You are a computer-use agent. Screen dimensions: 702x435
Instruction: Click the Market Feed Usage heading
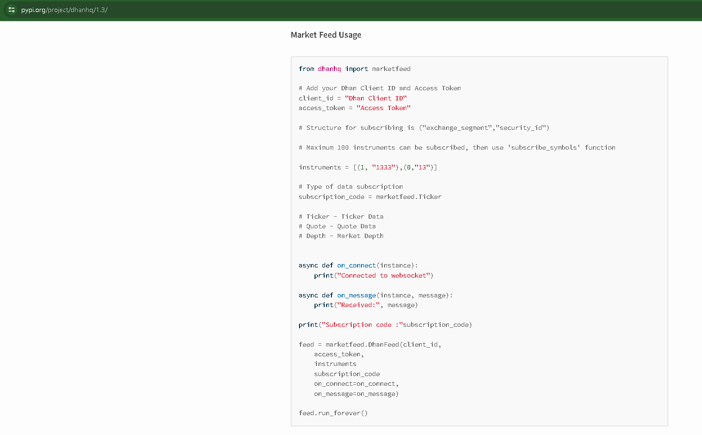[x=326, y=35]
